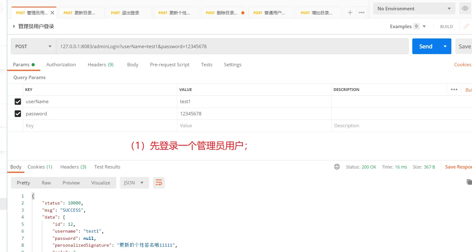Click the "msg": "SUCCESS" line
Image resolution: width=472 pixels, height=252 pixels.
(64, 210)
